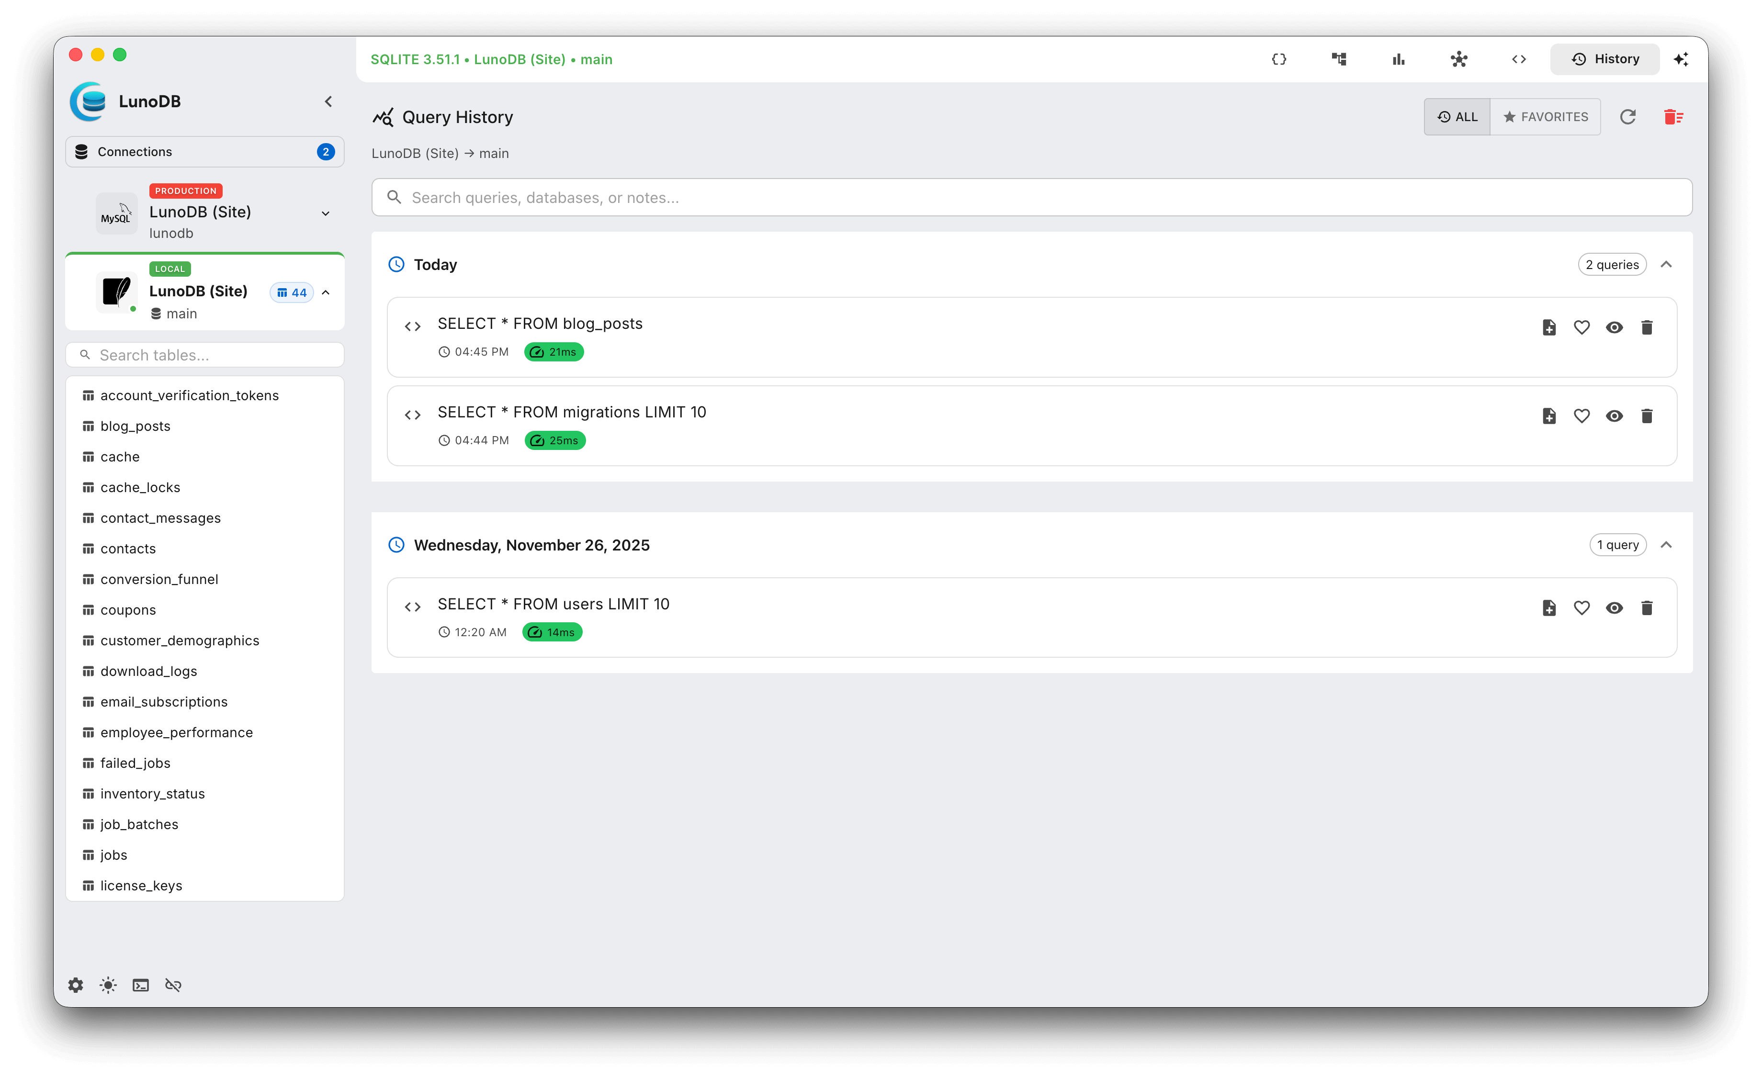Collapse the LOCAL LunoDB (Site) connection
1762x1078 pixels.
[x=326, y=292]
